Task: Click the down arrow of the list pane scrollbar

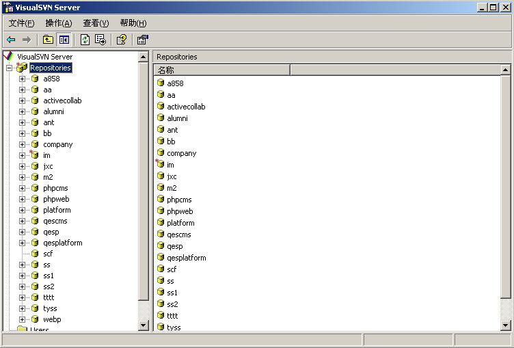Action: point(505,325)
